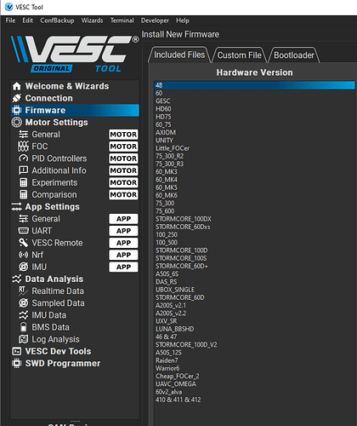Click the Welcome & Wizards home icon
This screenshot has height=426, width=357.
17,86
